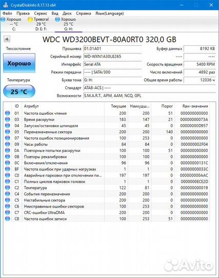
Task: Click the Атрибут column header
Action: click(63, 106)
